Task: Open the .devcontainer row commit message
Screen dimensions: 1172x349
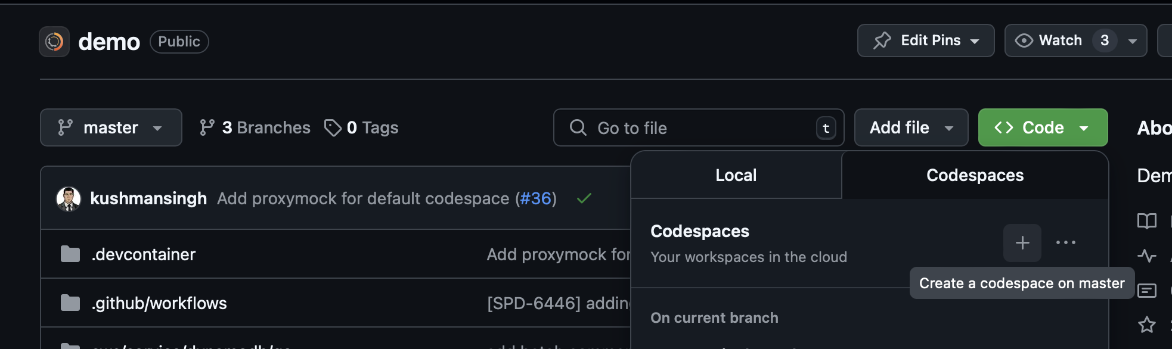Action: tap(559, 254)
